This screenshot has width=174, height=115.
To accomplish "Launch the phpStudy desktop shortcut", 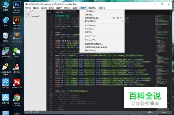I will tap(6, 52).
